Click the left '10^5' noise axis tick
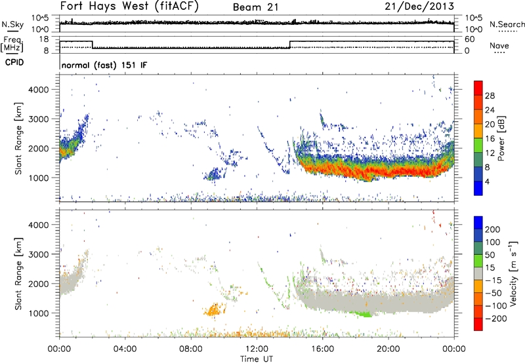Image resolution: width=525 pixels, height=363 pixels. coord(40,18)
